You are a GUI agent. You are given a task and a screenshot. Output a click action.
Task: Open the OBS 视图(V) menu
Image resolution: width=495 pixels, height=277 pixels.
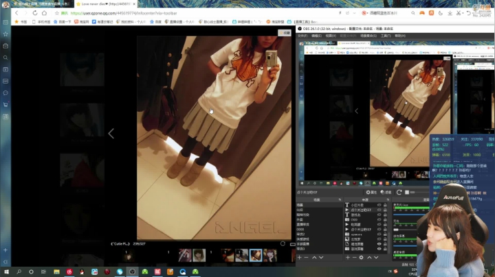pos(331,36)
